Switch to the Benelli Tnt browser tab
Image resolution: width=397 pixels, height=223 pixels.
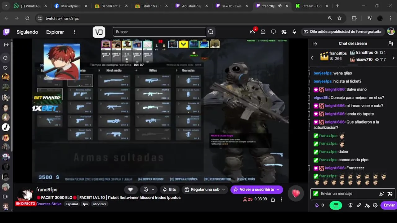(x=111, y=6)
